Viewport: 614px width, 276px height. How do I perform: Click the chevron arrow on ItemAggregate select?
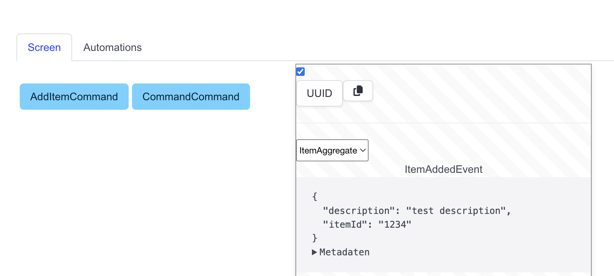click(363, 150)
